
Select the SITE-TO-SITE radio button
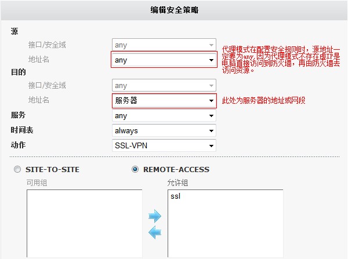pos(17,169)
